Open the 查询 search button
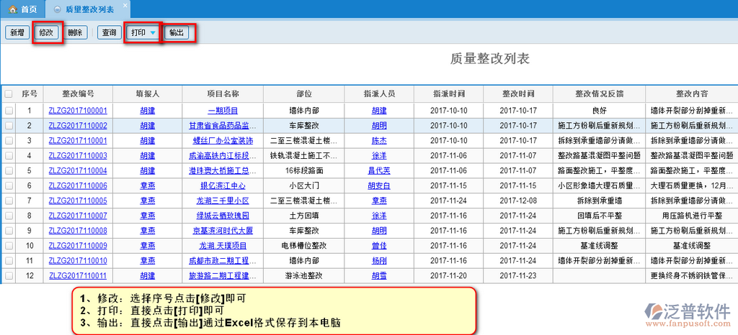The width and height of the screenshot is (738, 335). coord(109,33)
